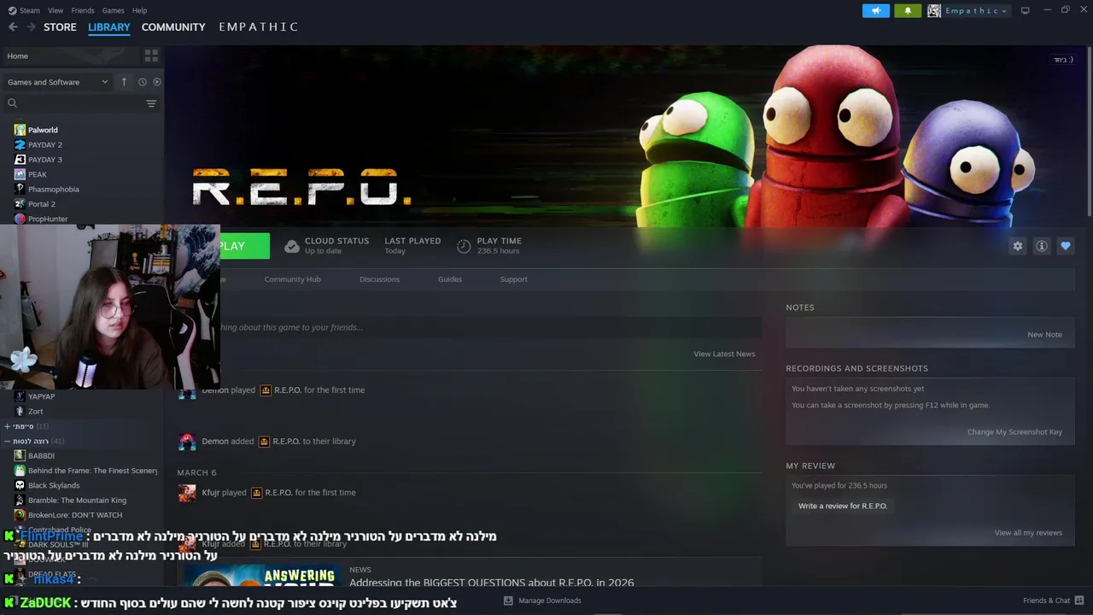This screenshot has height=615, width=1093.
Task: Open R.E.P.O. manage settings gear
Action: click(x=1018, y=246)
